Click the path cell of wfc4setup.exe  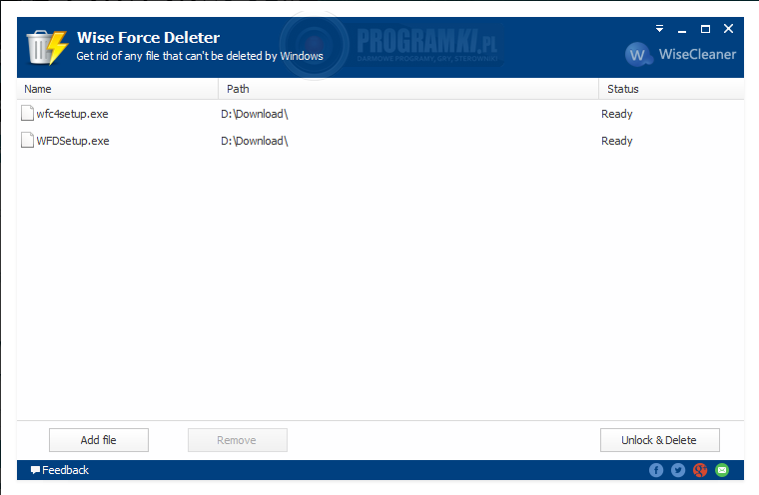tap(254, 114)
